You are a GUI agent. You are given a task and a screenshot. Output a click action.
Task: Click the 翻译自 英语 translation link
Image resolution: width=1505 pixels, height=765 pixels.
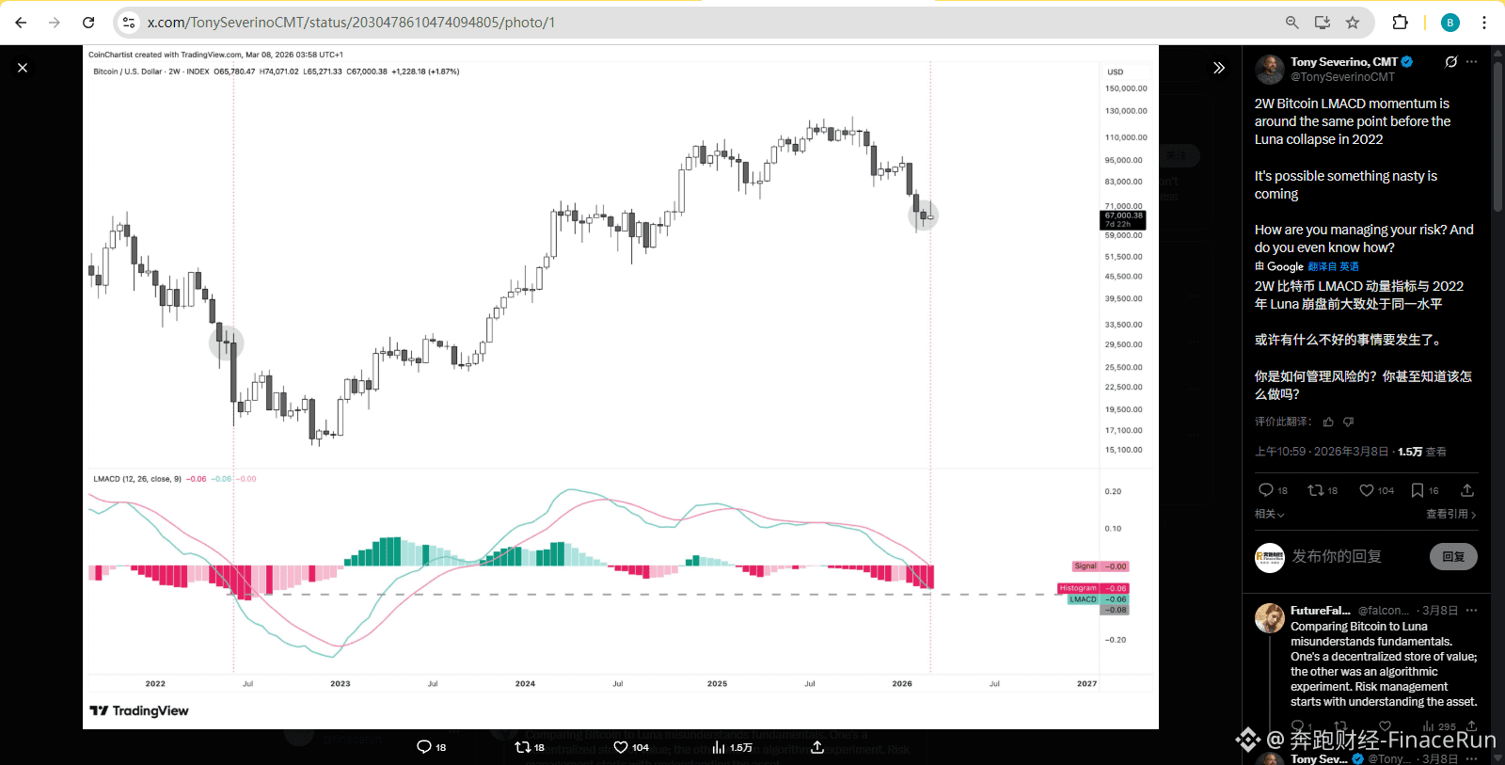pos(1333,266)
